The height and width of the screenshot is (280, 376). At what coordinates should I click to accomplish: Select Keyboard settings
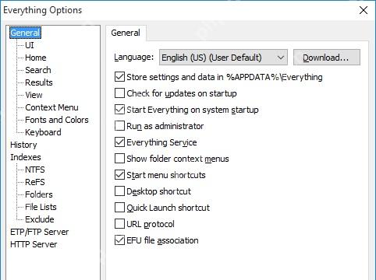click(43, 132)
